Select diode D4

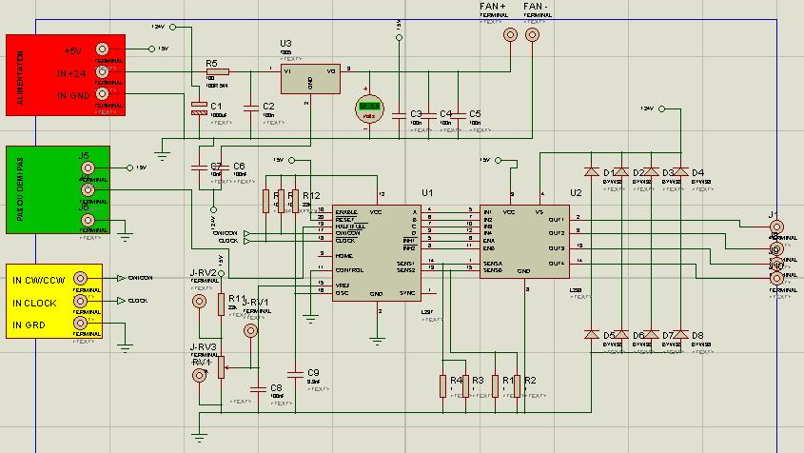681,172
